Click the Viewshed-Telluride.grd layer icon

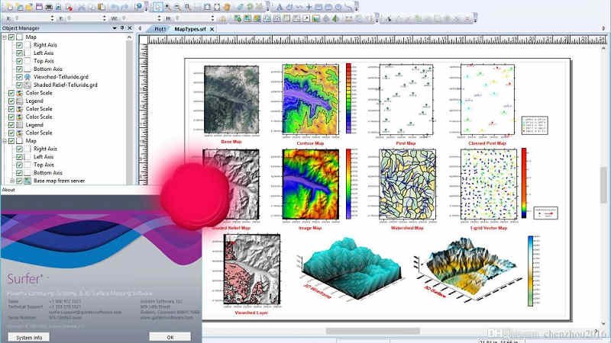coord(27,77)
